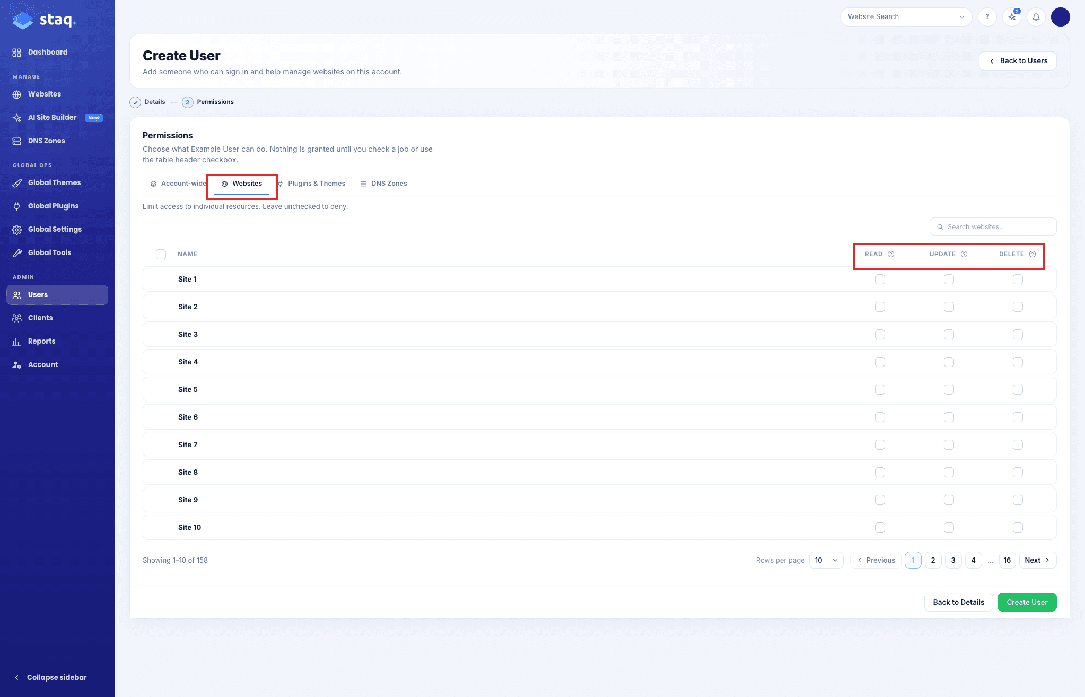Check Delete permission for Site 10
This screenshot has height=697, width=1085.
click(x=1018, y=527)
